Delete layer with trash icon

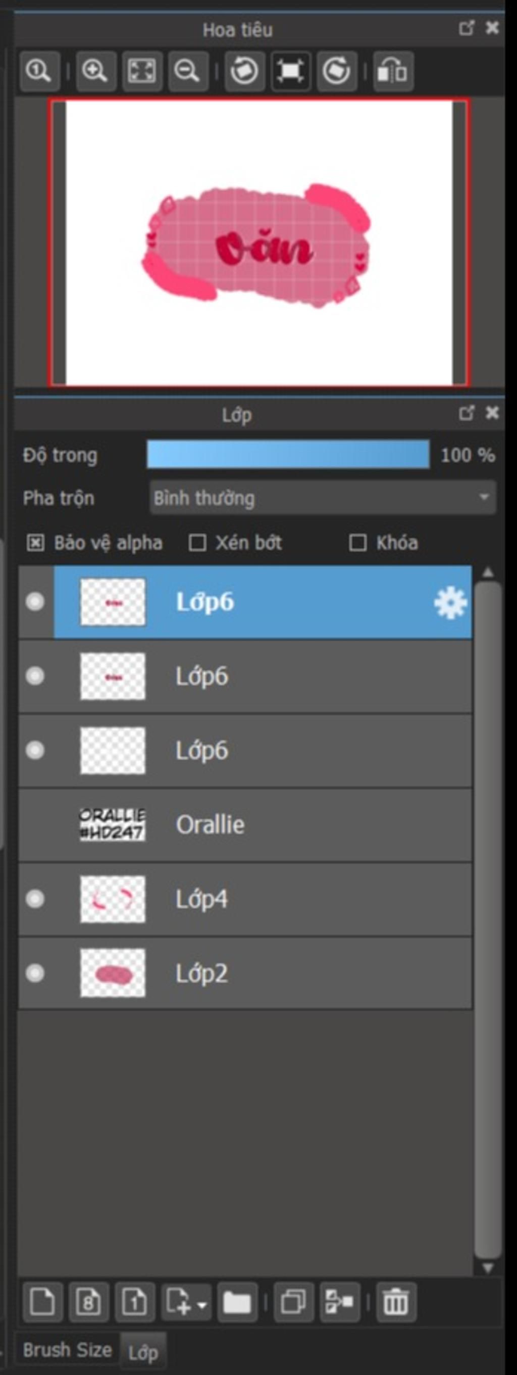point(396,1302)
